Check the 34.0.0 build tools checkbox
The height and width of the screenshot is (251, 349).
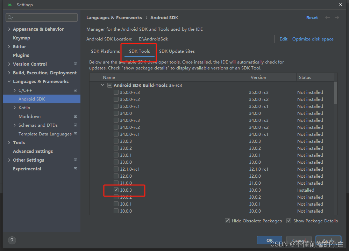pyautogui.click(x=116, y=113)
